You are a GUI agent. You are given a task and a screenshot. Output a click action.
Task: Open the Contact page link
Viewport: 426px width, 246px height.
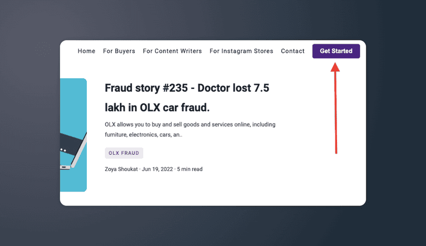pyautogui.click(x=292, y=51)
